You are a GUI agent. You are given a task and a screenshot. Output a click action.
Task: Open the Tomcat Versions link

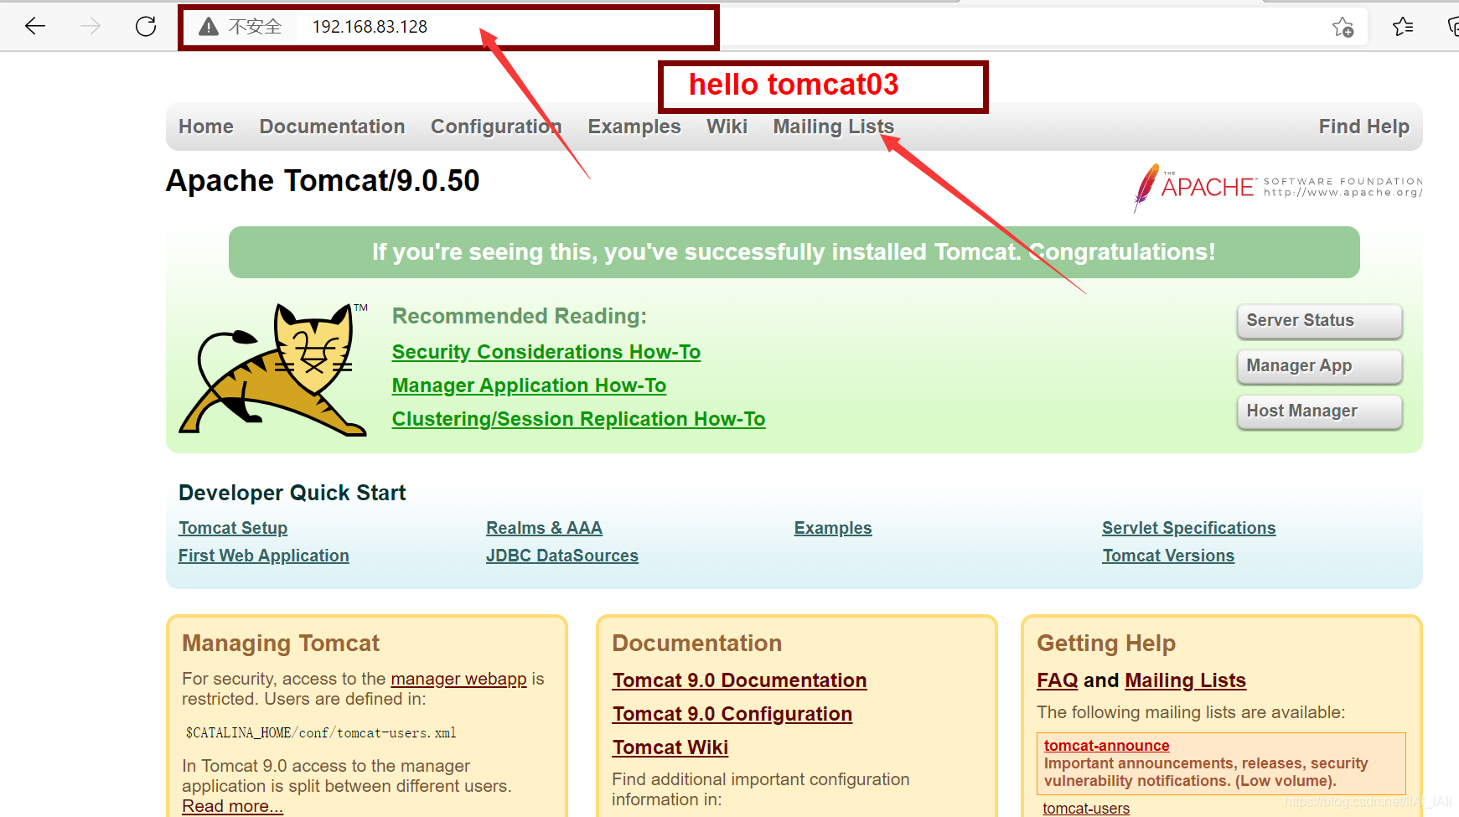click(x=1168, y=556)
